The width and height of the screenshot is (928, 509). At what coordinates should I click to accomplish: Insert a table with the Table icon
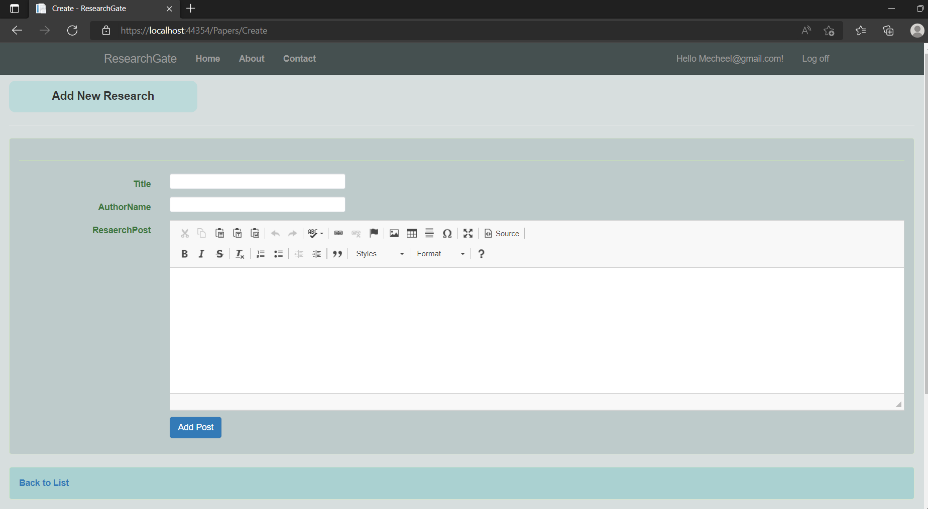[411, 233]
